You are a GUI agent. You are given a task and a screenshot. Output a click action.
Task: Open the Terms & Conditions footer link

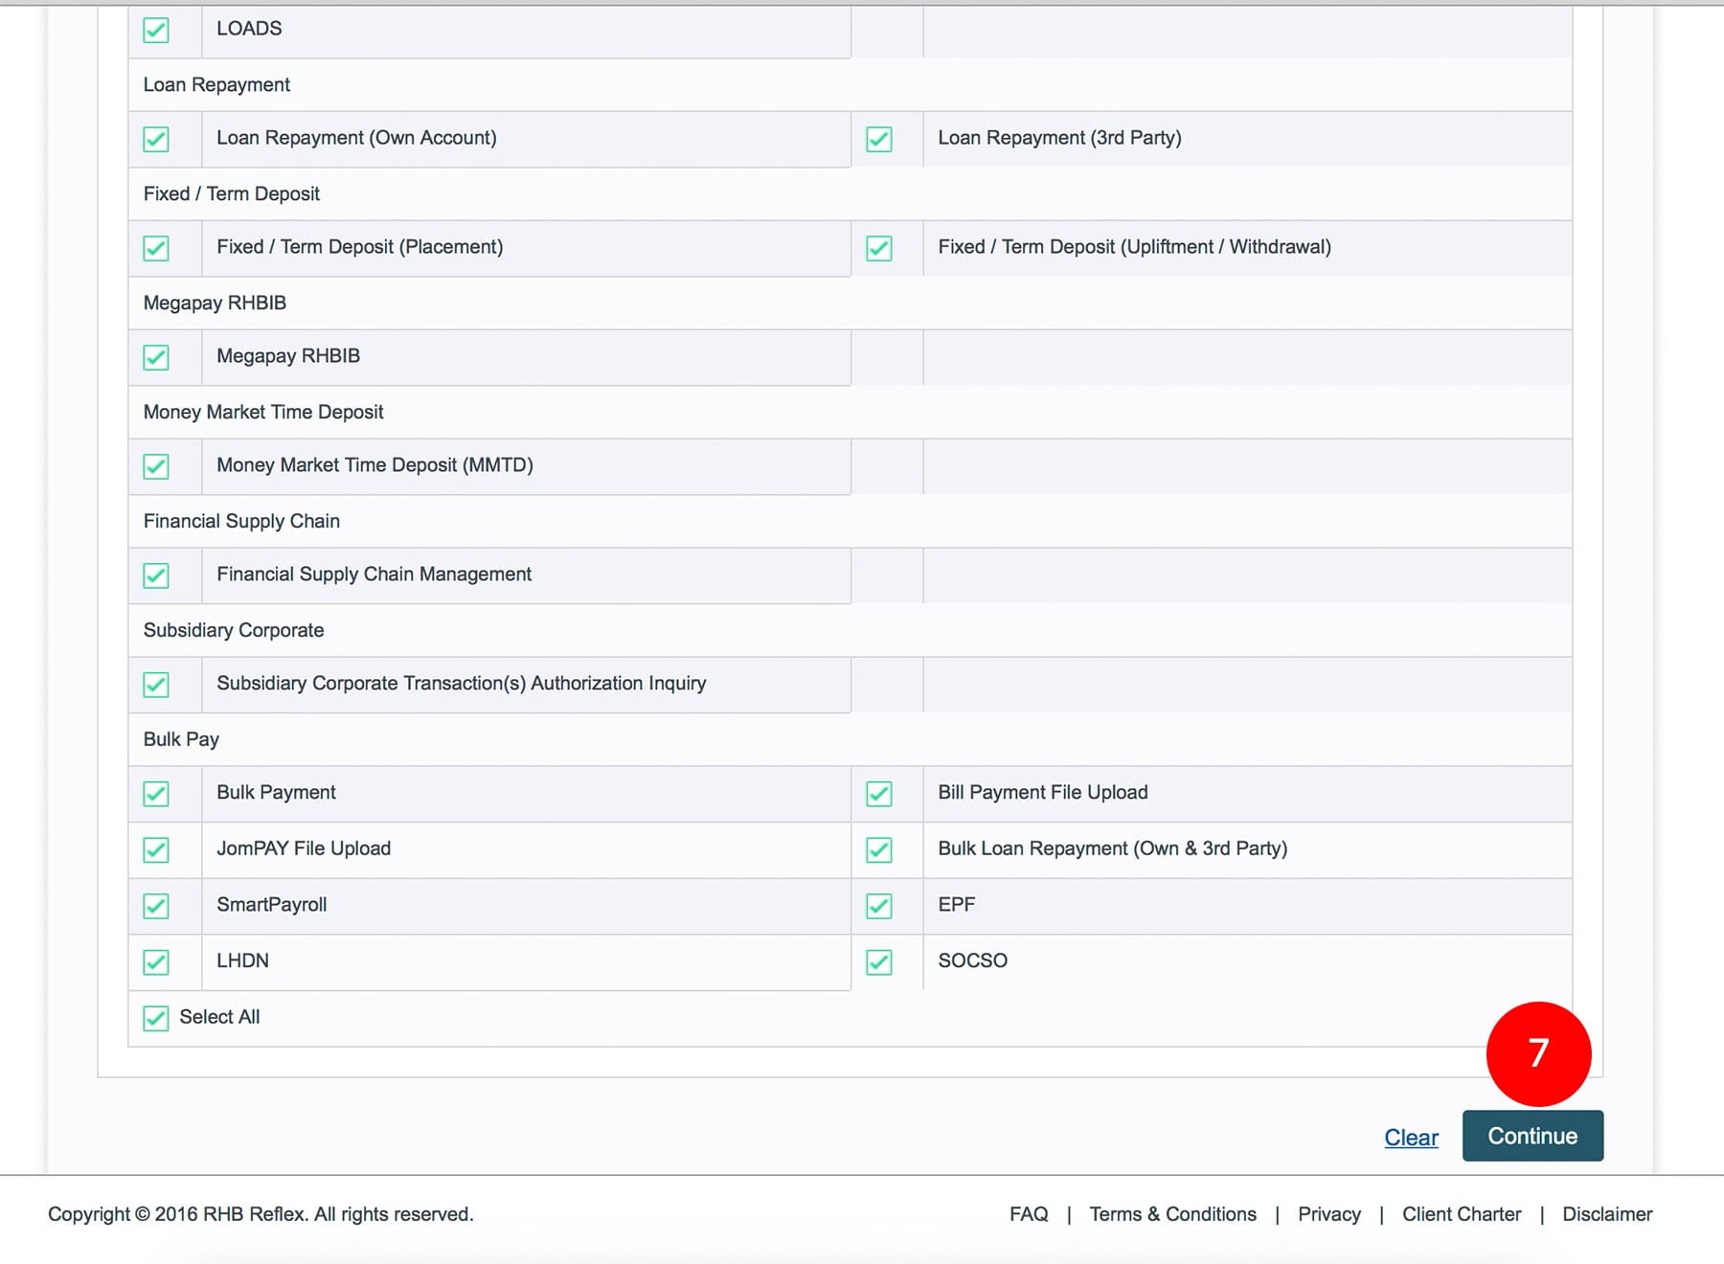click(x=1172, y=1214)
